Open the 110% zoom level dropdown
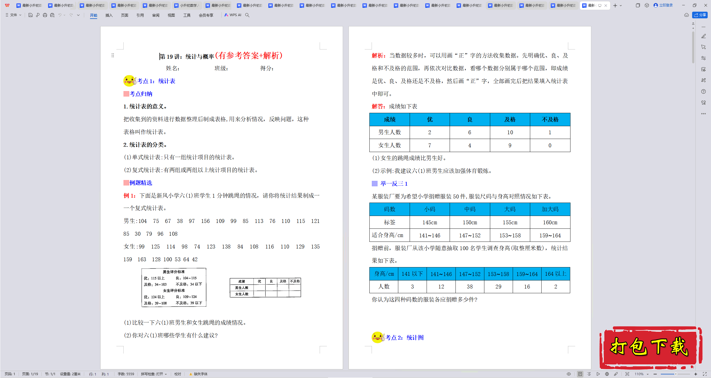 tap(641, 374)
